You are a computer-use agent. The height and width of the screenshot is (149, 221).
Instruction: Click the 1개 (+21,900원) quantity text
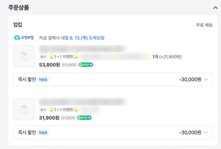167,57
